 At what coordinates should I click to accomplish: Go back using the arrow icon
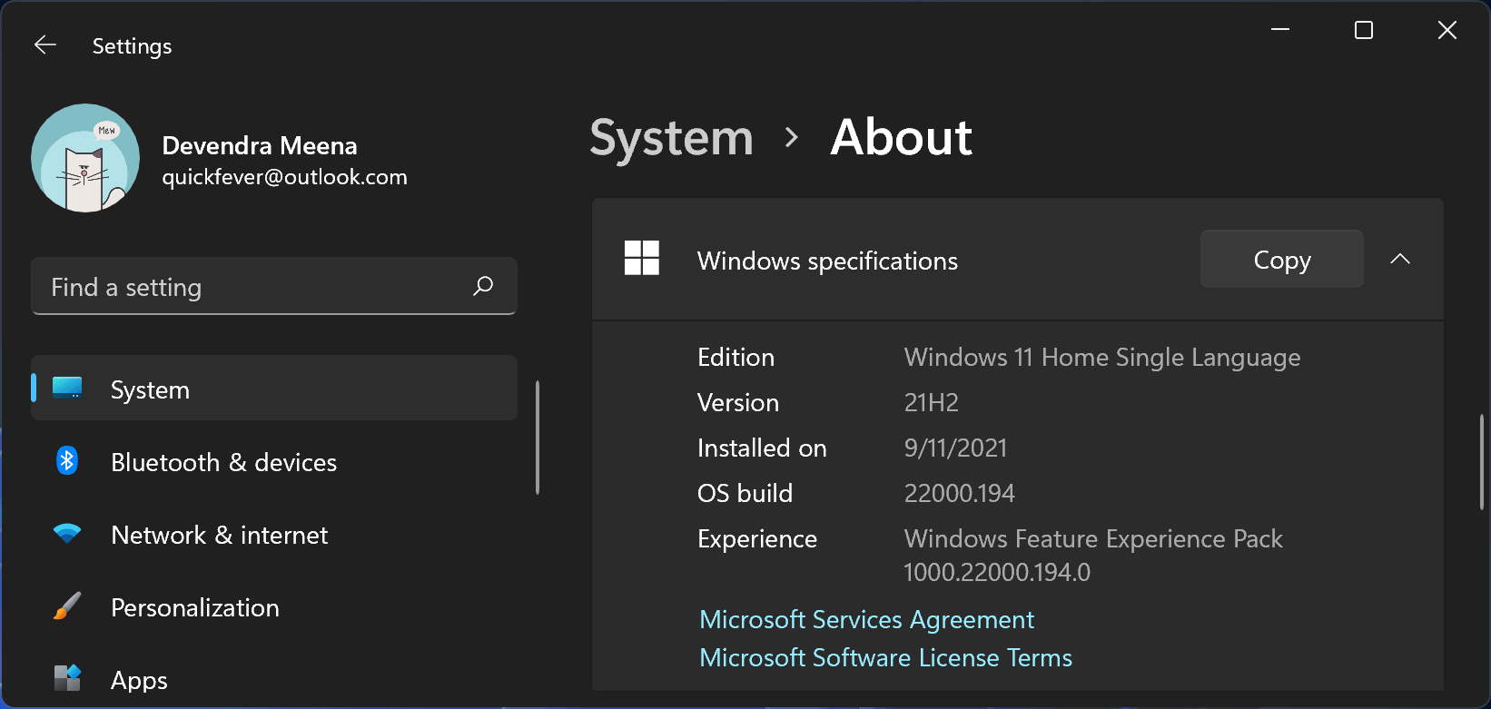(45, 45)
